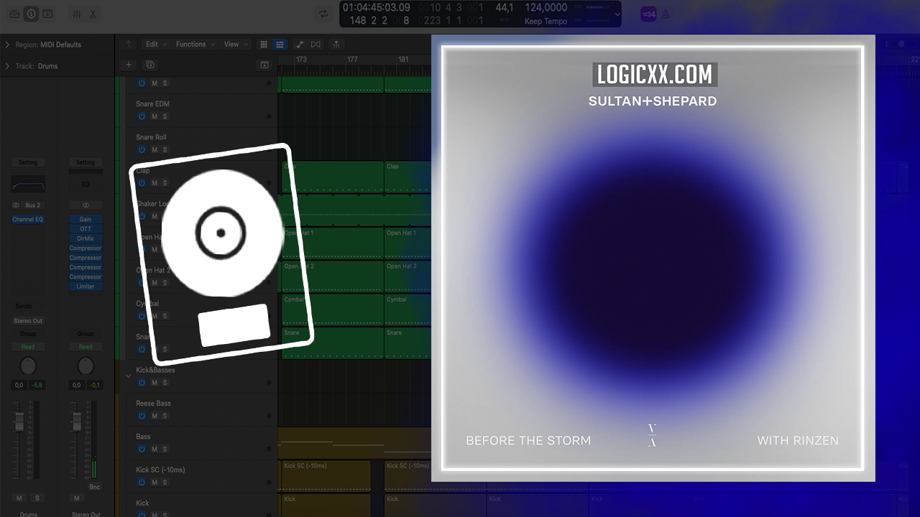Click stereo link icon on Stereo Out strip
Image resolution: width=920 pixels, height=517 pixels.
86,205
